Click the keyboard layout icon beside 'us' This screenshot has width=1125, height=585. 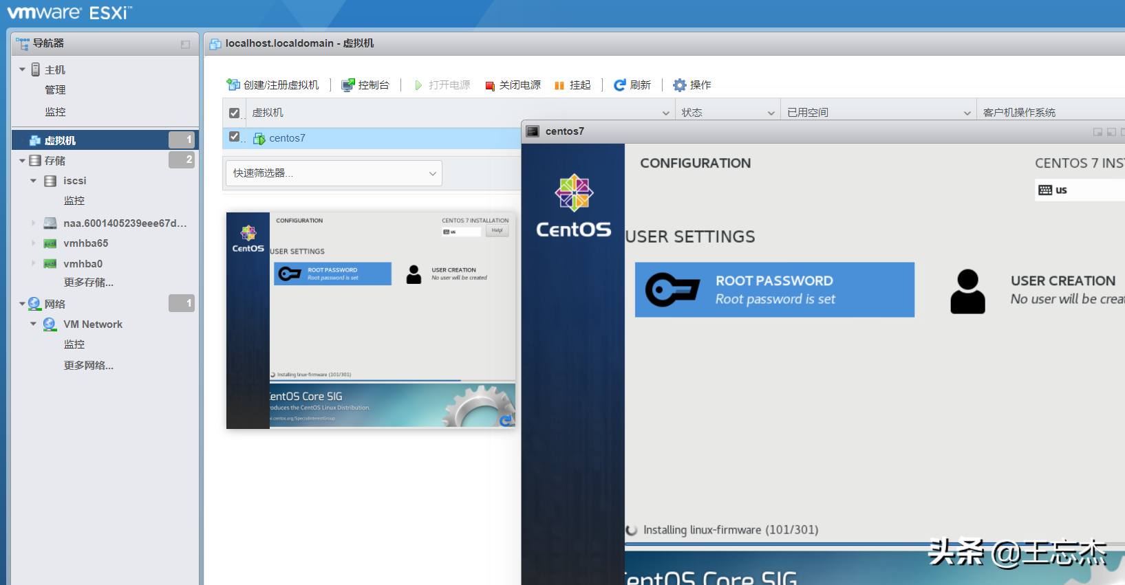click(x=1045, y=190)
